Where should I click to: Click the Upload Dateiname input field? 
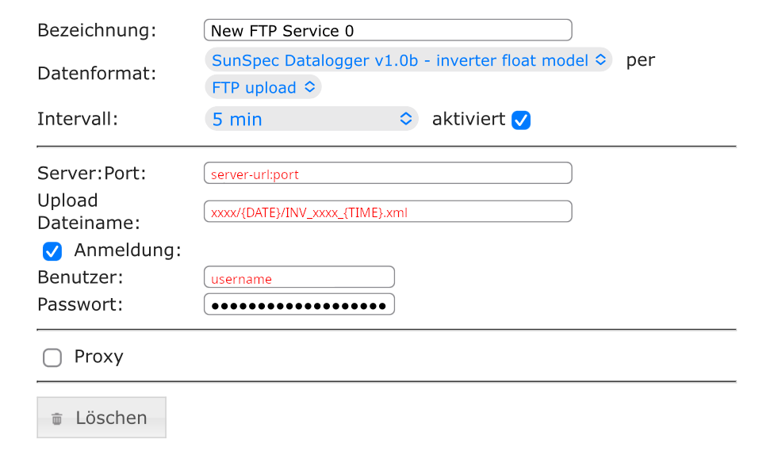(388, 212)
